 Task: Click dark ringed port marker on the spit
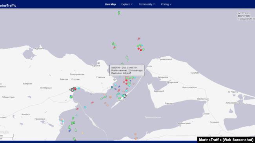coord(124,96)
